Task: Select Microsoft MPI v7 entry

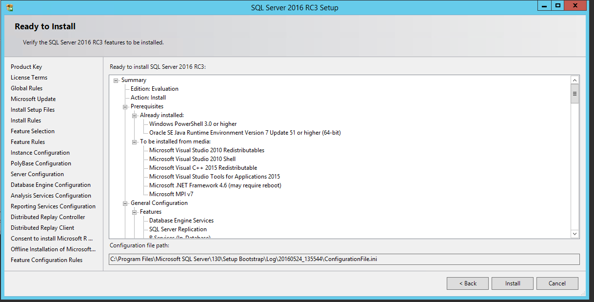Action: click(171, 194)
